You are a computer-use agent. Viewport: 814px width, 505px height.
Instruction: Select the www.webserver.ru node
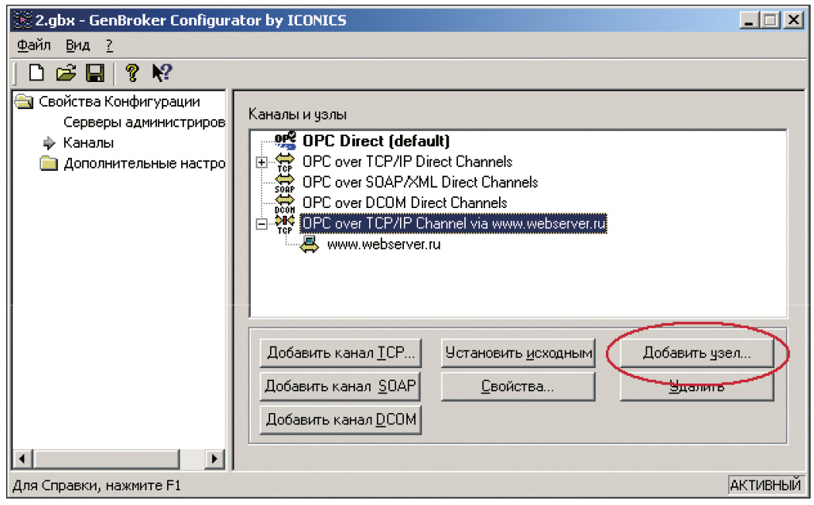pos(384,244)
